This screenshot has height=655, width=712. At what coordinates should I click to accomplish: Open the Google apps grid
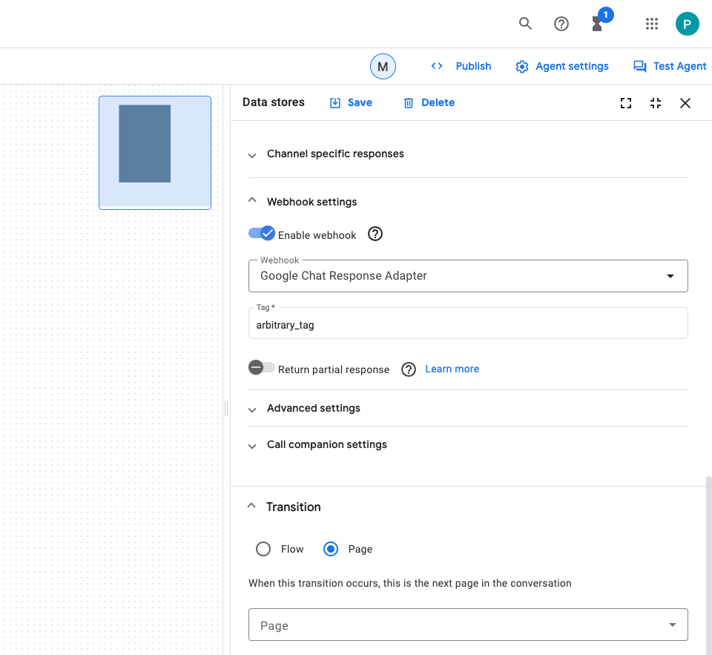point(652,24)
